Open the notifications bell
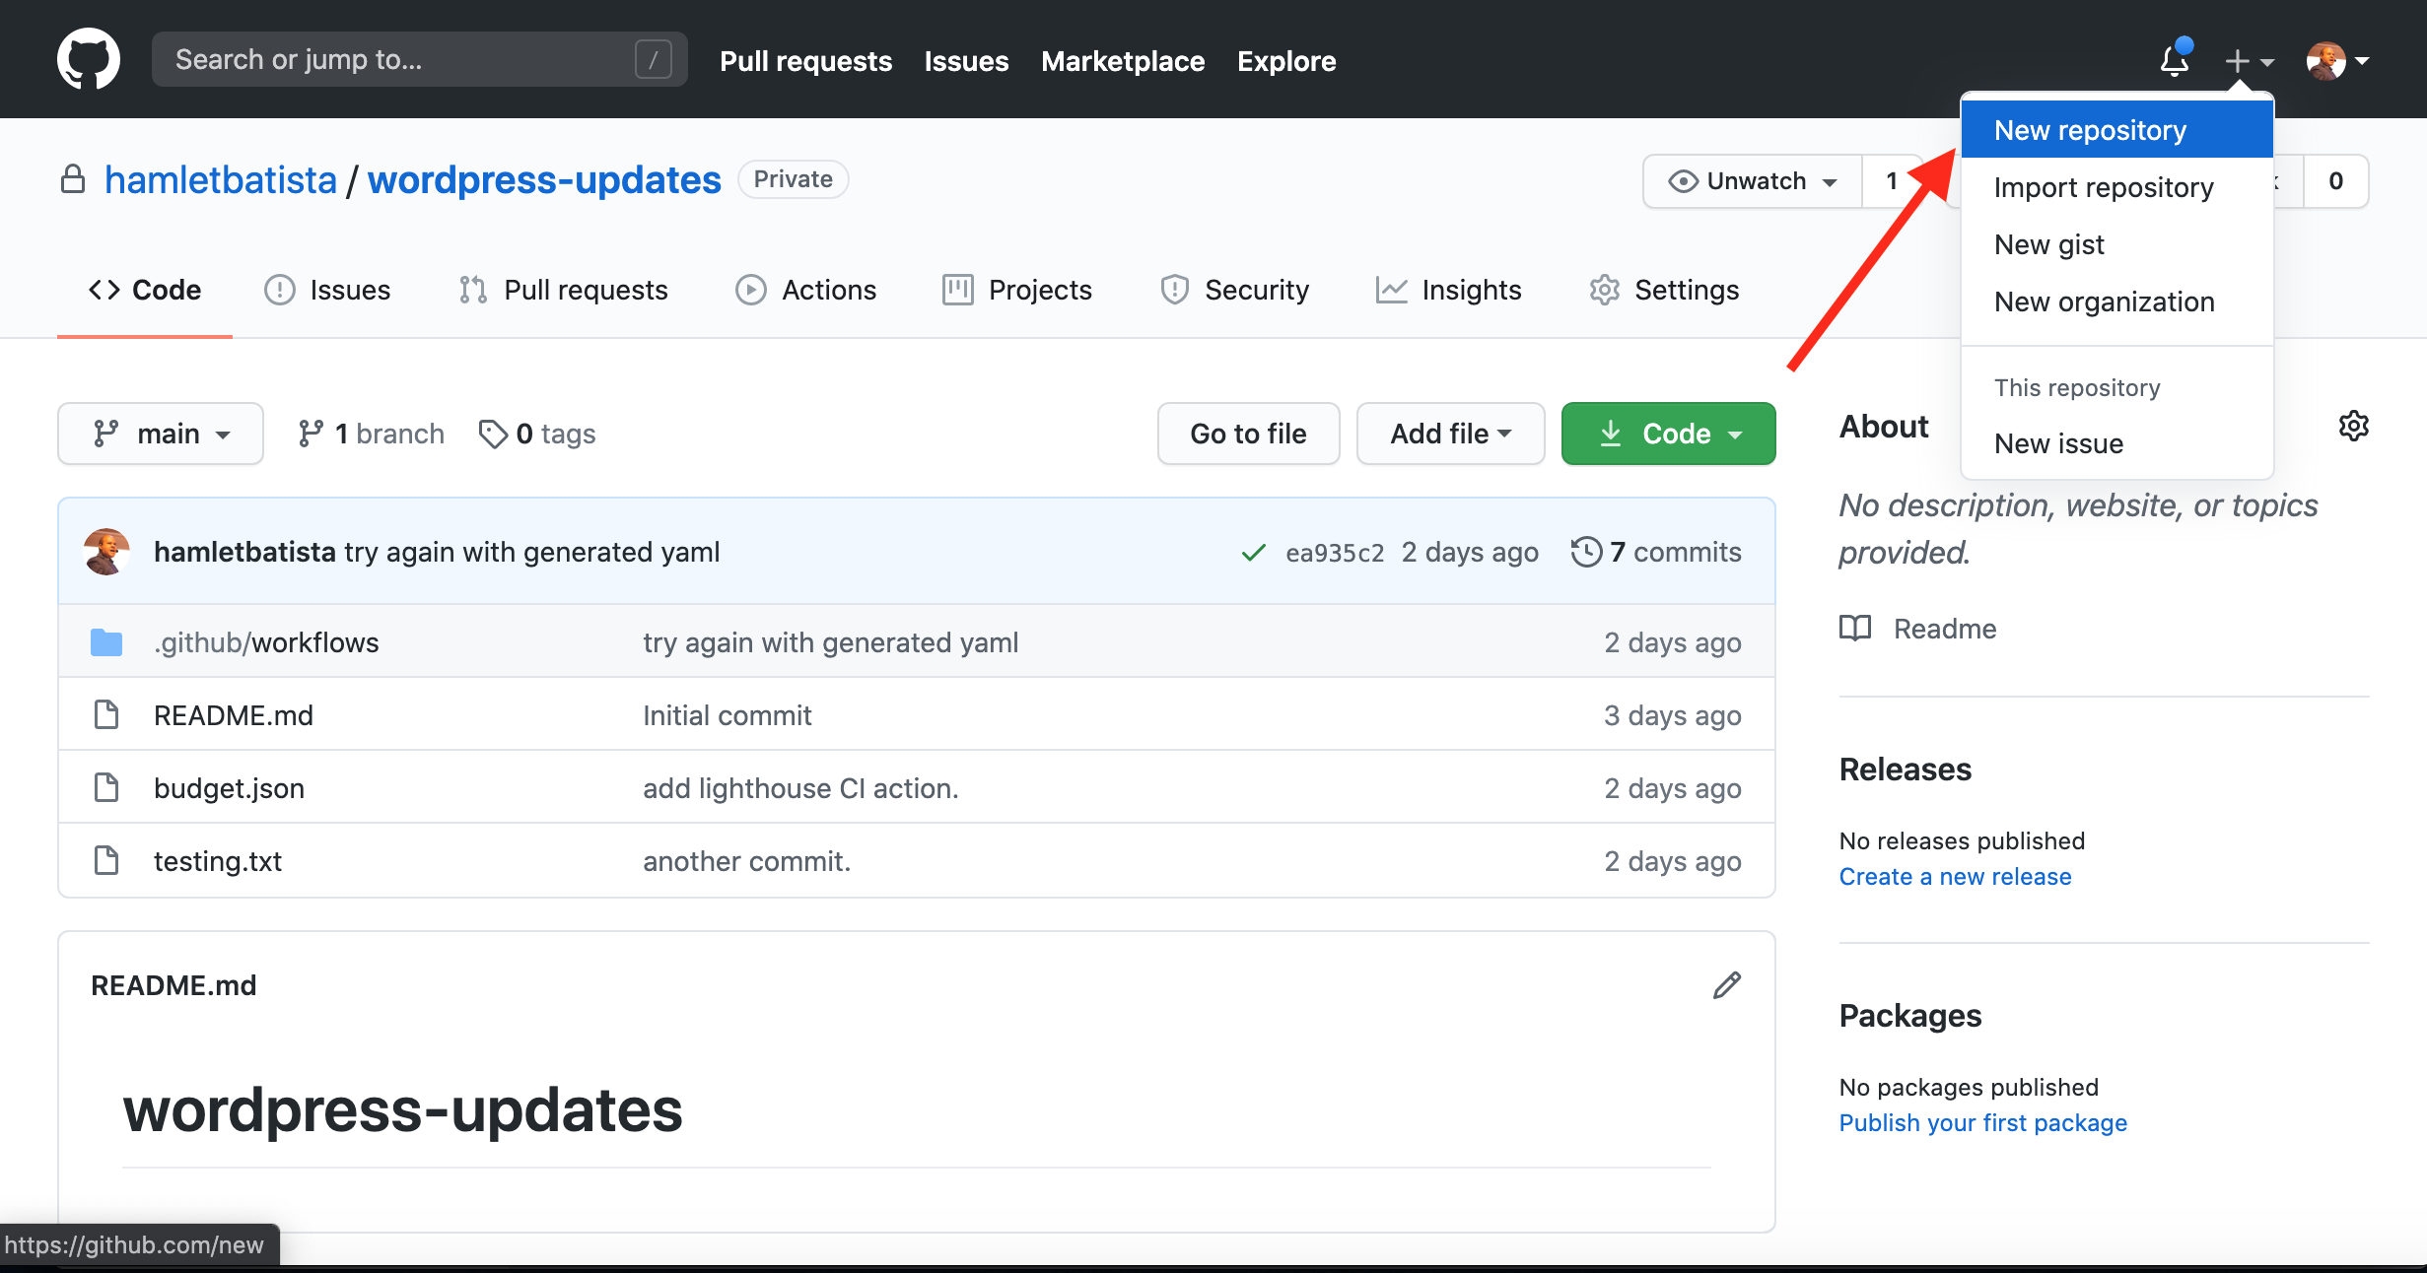 coord(2175,60)
